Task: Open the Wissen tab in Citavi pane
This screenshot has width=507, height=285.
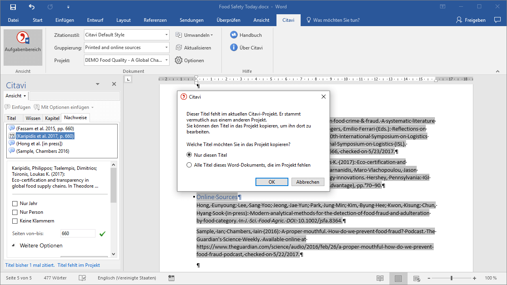Action: point(33,118)
